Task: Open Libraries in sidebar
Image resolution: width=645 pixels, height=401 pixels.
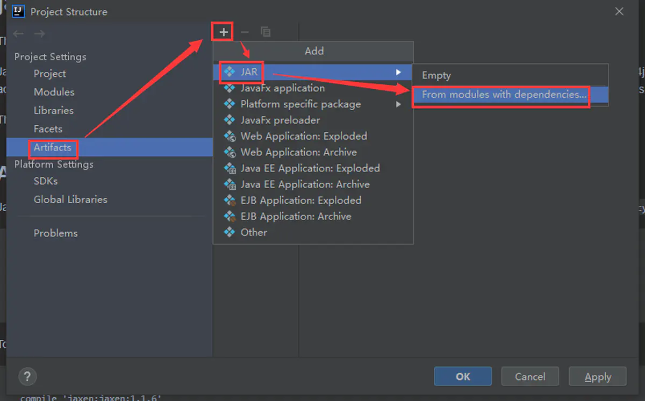Action: [53, 110]
